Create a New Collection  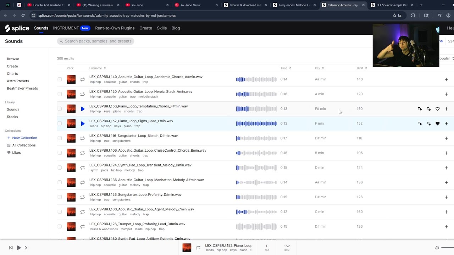coord(22,138)
